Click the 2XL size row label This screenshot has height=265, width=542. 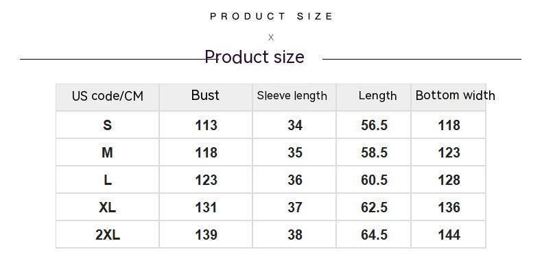click(x=108, y=235)
